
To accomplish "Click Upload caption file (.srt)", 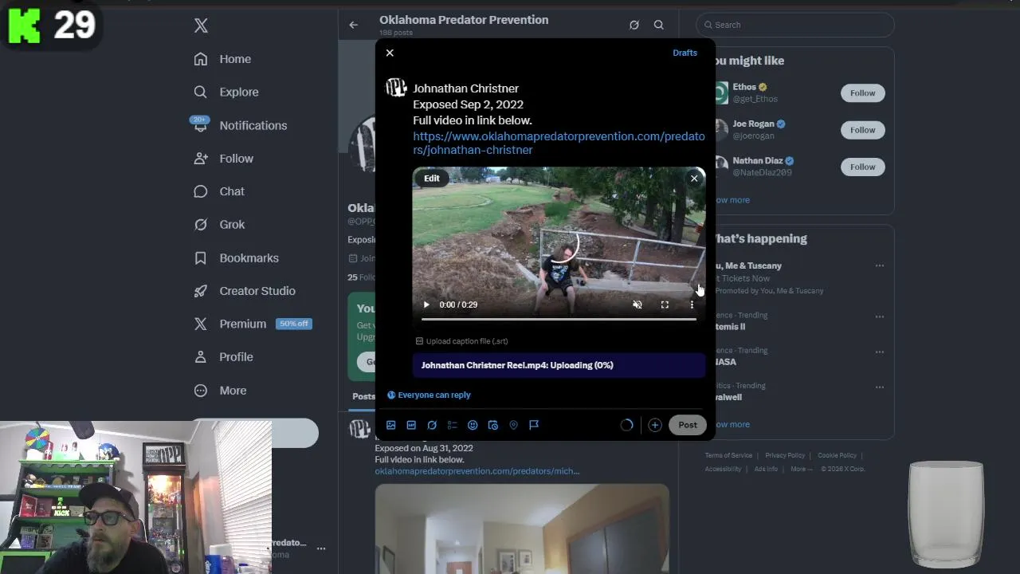I will coord(461,341).
